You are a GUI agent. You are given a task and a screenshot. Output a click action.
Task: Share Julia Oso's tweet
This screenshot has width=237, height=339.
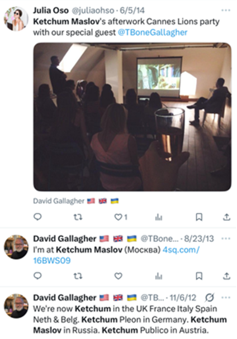[226, 217]
